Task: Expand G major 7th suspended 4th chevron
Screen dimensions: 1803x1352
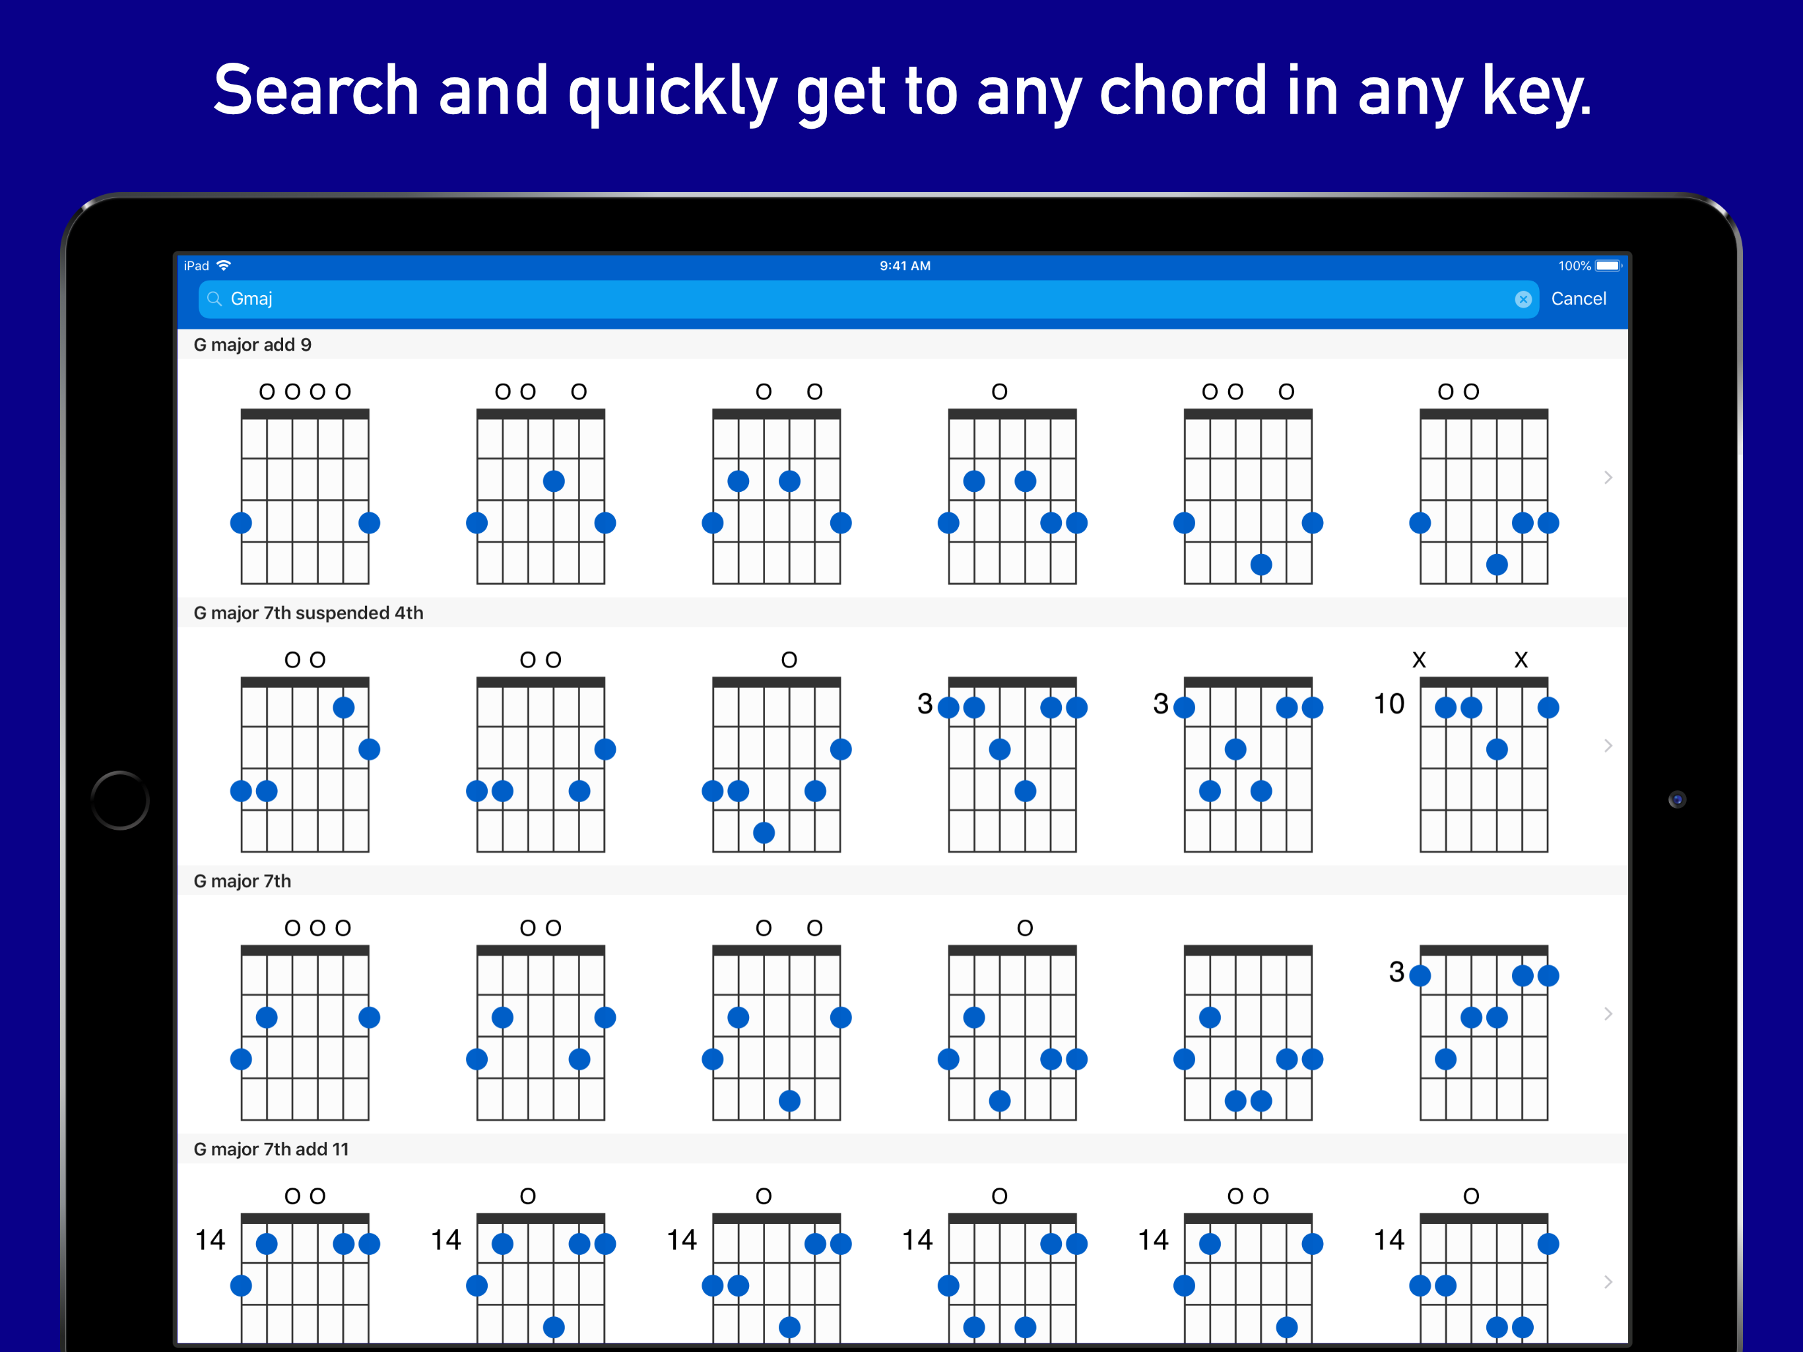Action: 1608,746
